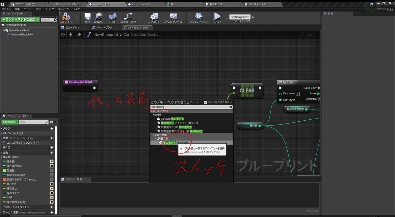Viewport: 395px width, 217px height.
Task: Add a graph with グラフ plus button
Action: (x=52, y=129)
